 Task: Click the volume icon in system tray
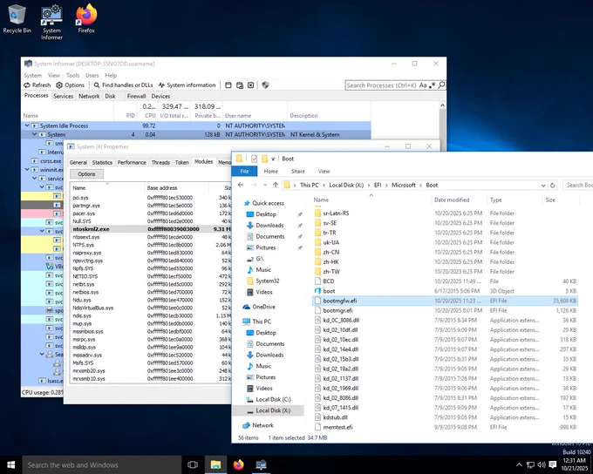tap(542, 465)
